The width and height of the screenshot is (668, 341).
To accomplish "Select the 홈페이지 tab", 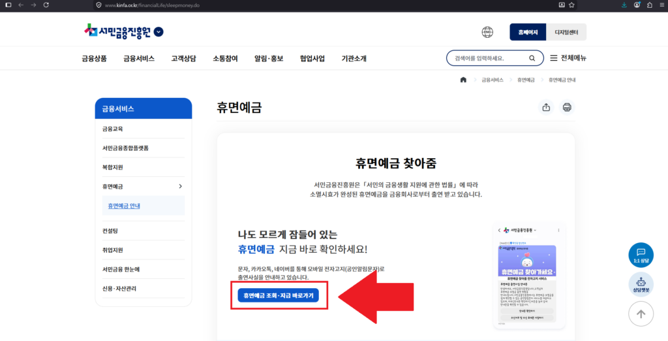I will (528, 32).
